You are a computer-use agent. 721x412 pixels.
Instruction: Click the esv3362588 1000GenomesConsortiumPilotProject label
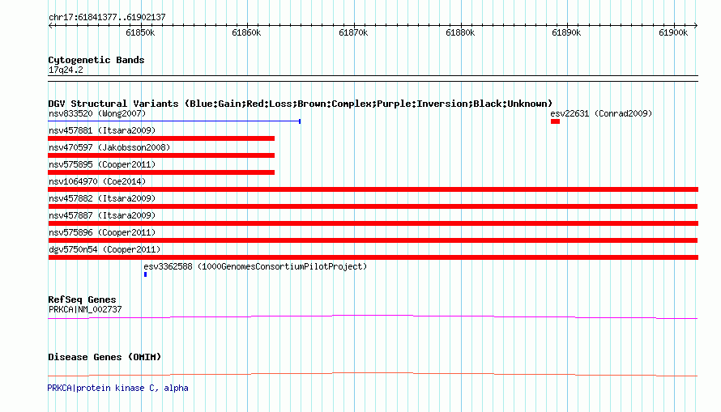point(255,266)
